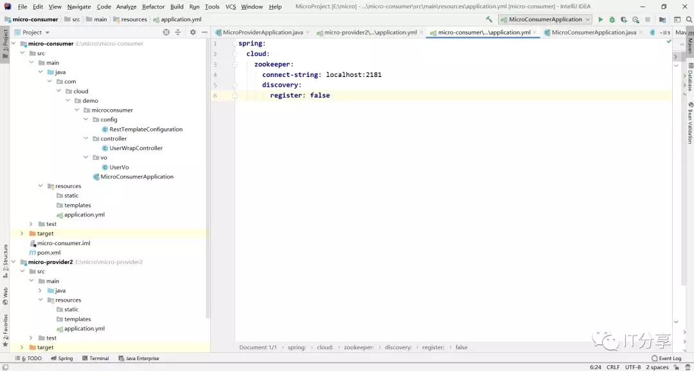
Task: Collapse the config package node
Action: point(85,119)
